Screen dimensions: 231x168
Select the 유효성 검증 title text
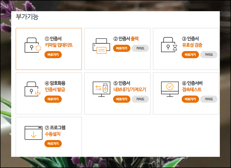point(192,45)
